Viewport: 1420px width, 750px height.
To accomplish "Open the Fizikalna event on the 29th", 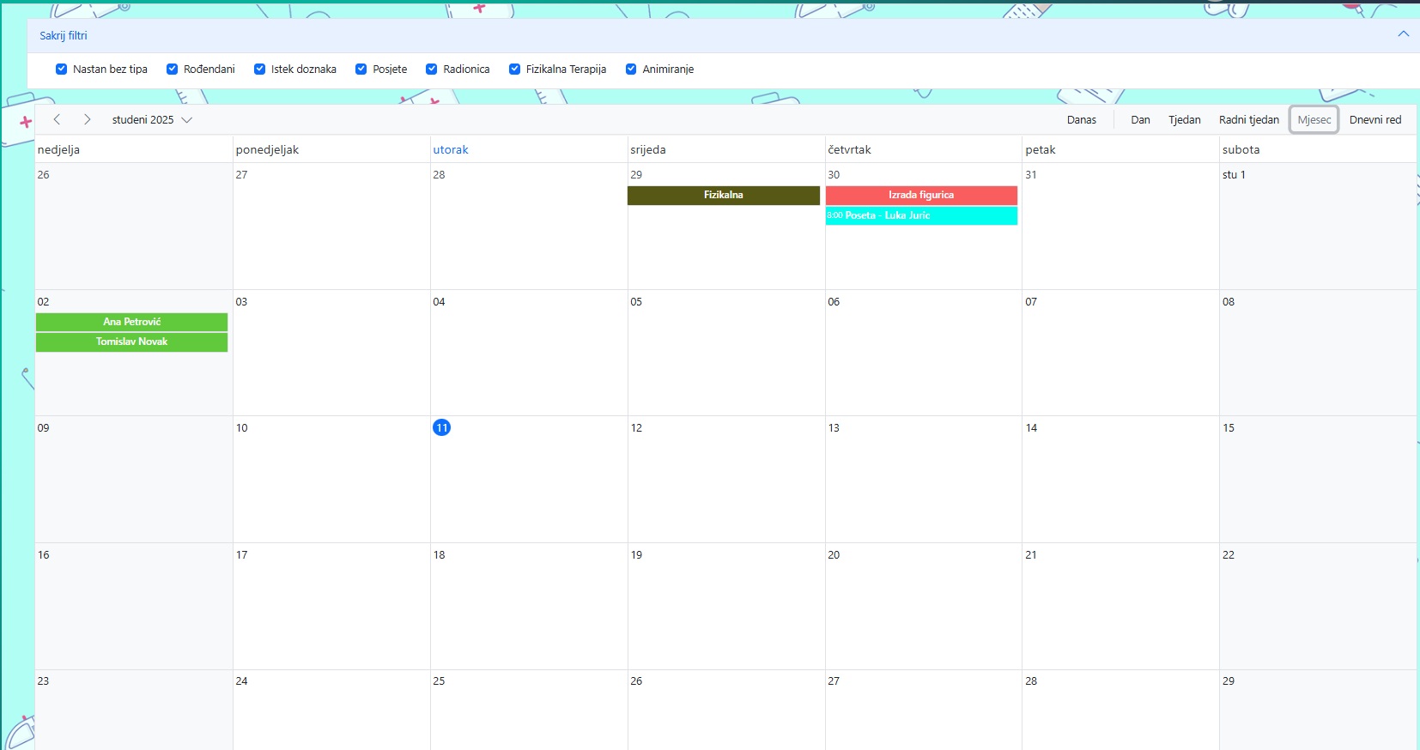I will point(723,196).
